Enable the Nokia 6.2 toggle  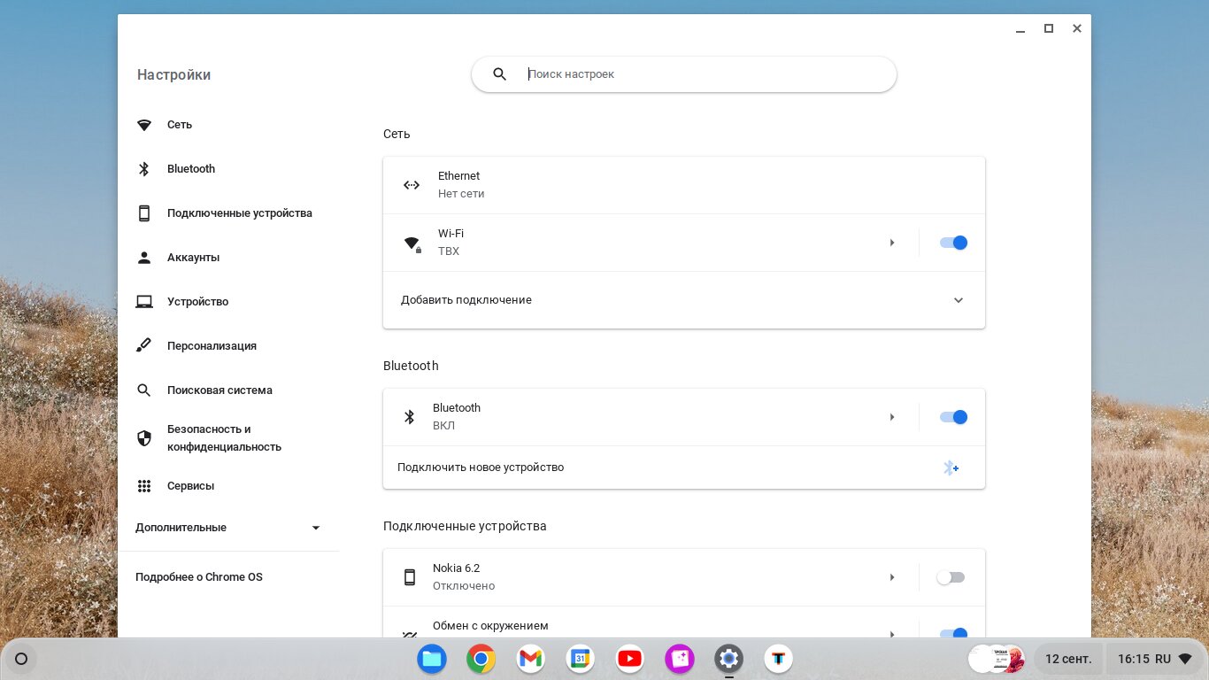coord(951,577)
